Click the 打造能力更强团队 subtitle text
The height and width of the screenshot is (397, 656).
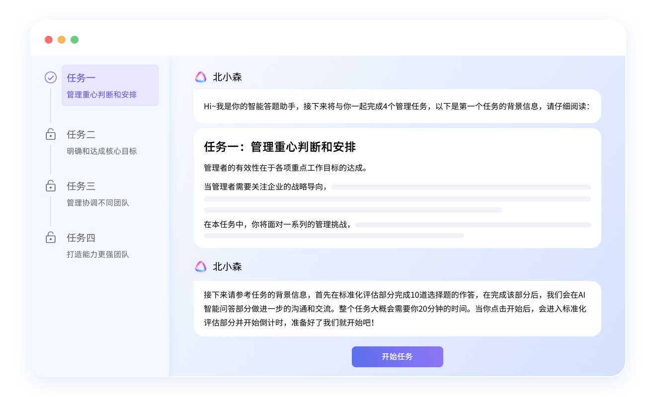click(x=97, y=255)
